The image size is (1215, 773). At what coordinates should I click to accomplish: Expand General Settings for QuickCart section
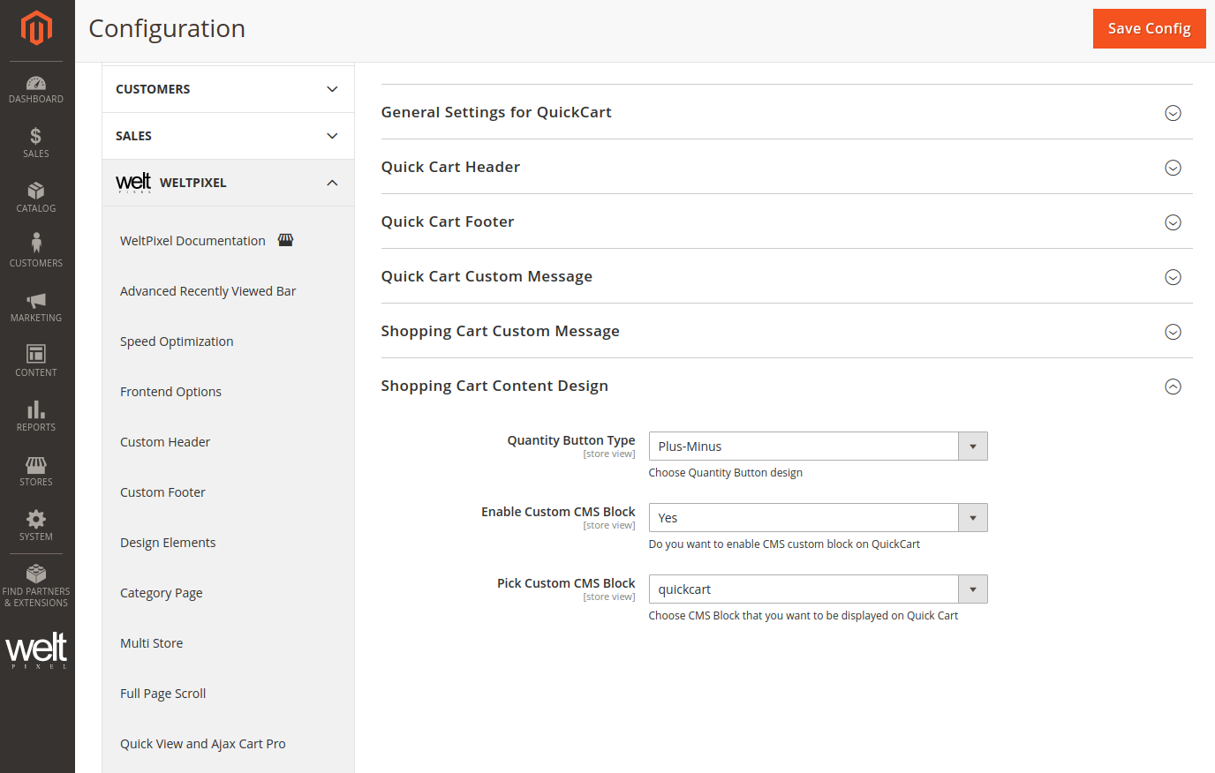click(x=1173, y=113)
